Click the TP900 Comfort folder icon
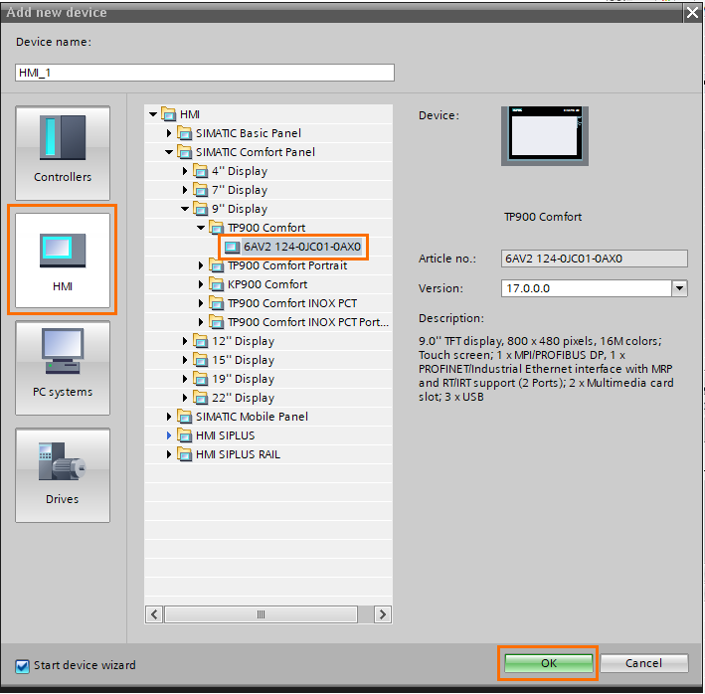 click(x=216, y=228)
